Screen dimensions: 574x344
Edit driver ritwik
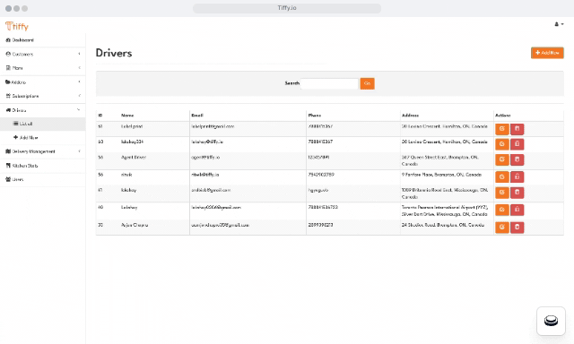click(x=502, y=177)
